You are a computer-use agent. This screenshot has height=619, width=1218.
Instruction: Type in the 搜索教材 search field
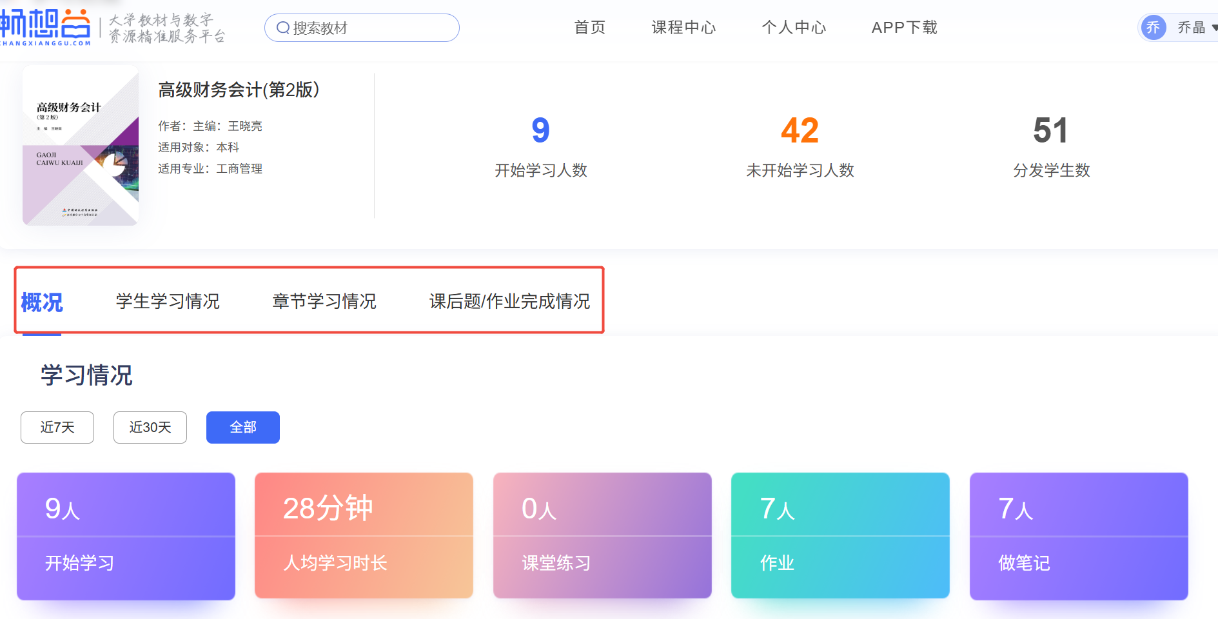pos(371,28)
